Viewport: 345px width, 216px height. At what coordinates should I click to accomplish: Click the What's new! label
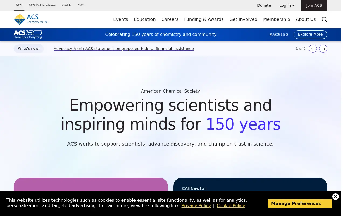(29, 49)
